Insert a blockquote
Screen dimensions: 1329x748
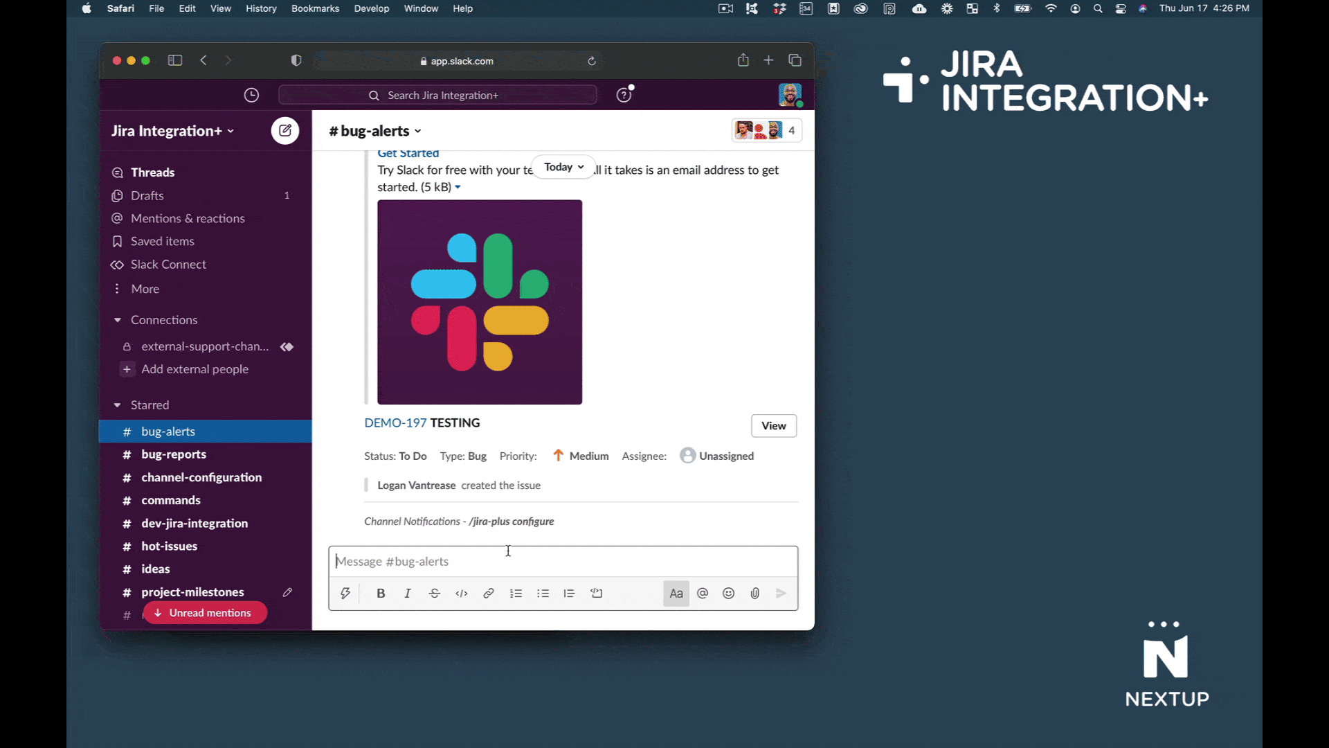pos(569,594)
